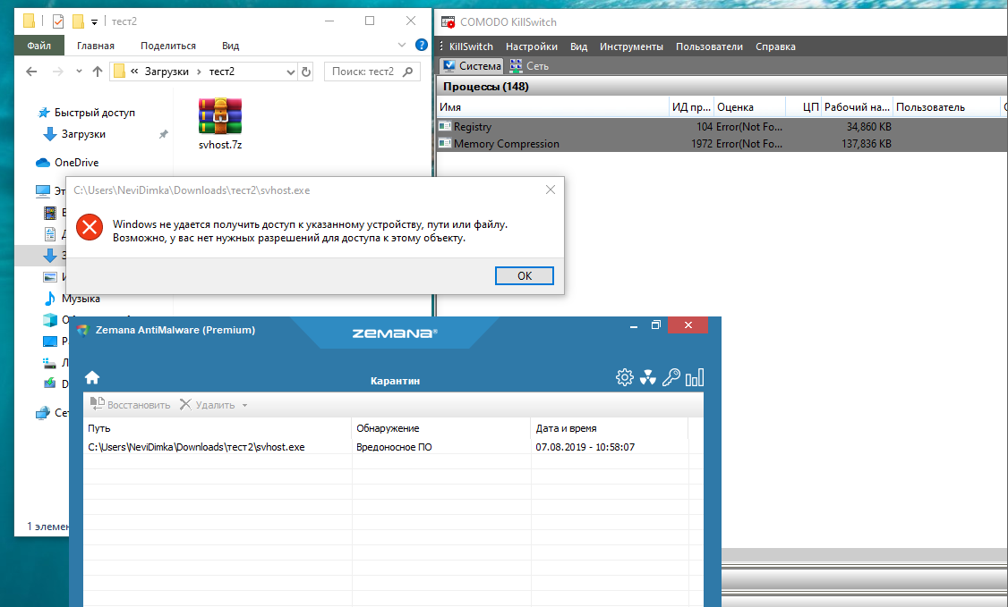Open recent locations dropdown arrow in Explorer
Image resolution: width=1008 pixels, height=607 pixels.
[x=79, y=72]
